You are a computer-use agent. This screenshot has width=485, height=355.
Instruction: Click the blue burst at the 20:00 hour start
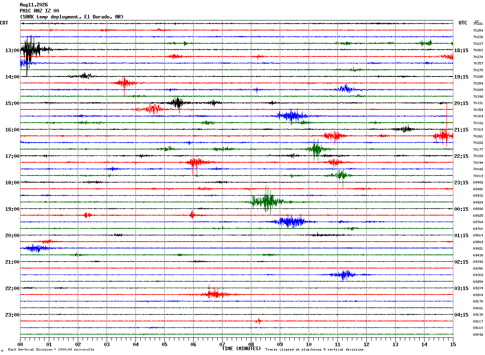(x=35, y=248)
